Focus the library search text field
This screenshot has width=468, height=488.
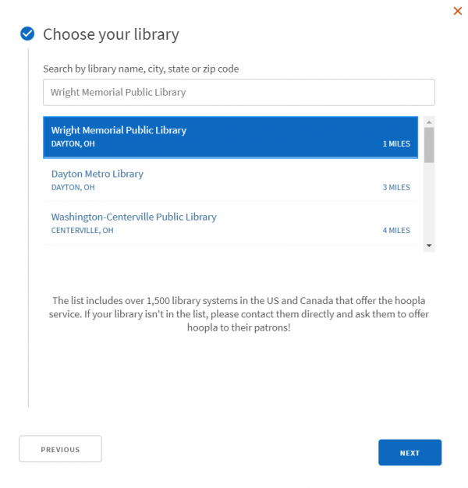[x=239, y=92]
